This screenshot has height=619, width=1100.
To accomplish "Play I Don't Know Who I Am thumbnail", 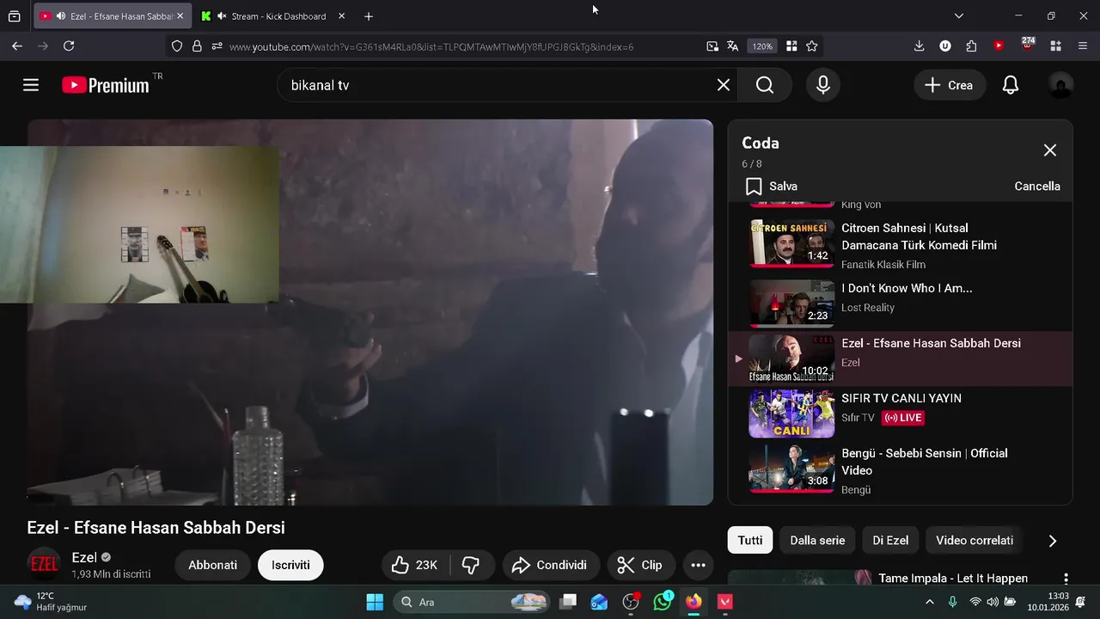I will tap(791, 303).
